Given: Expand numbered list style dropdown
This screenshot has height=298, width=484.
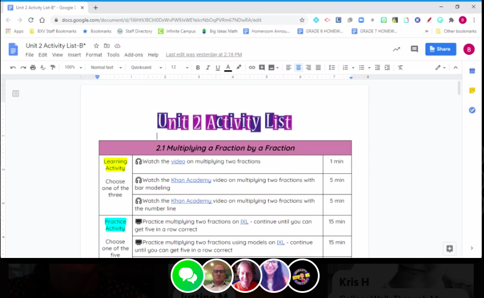Looking at the screenshot, I should coord(353,68).
